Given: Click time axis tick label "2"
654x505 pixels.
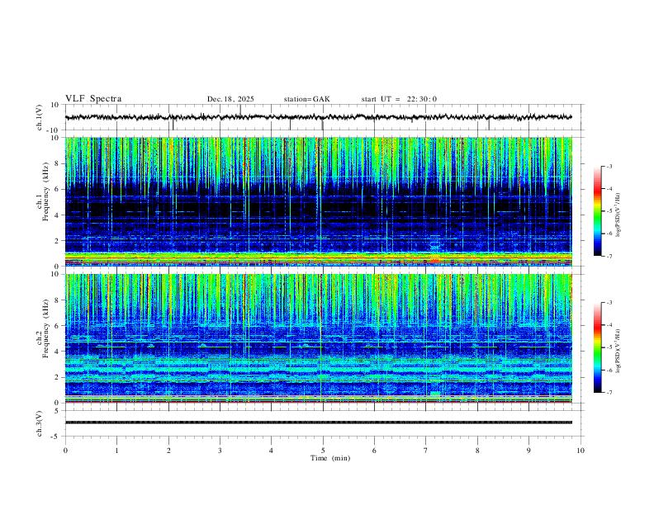Looking at the screenshot, I should click(x=168, y=451).
